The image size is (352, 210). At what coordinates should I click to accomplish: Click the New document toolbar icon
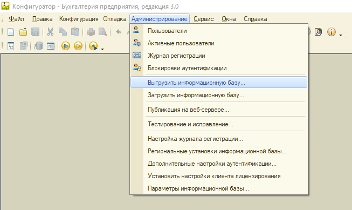click(x=11, y=32)
